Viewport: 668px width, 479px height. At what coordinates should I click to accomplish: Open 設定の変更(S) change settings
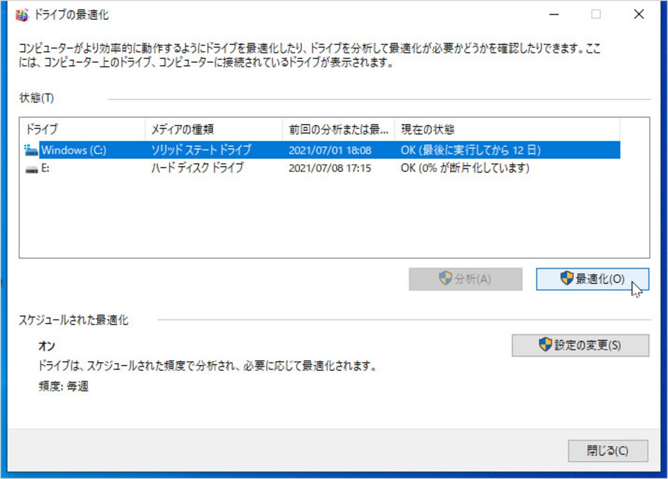coord(580,345)
